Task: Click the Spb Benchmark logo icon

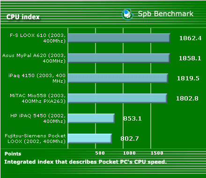Action: click(128, 14)
